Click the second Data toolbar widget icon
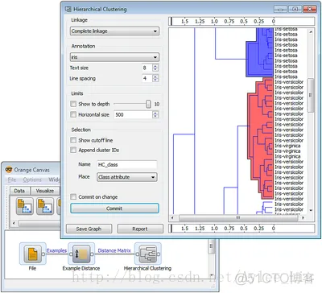322x293 pixels. coord(45,206)
